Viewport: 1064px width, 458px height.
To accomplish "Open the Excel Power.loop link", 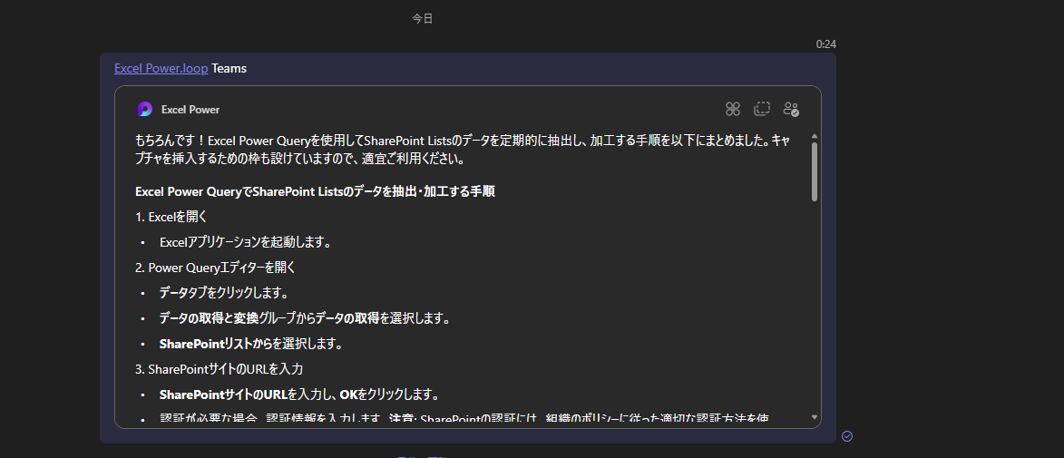I will 161,69.
